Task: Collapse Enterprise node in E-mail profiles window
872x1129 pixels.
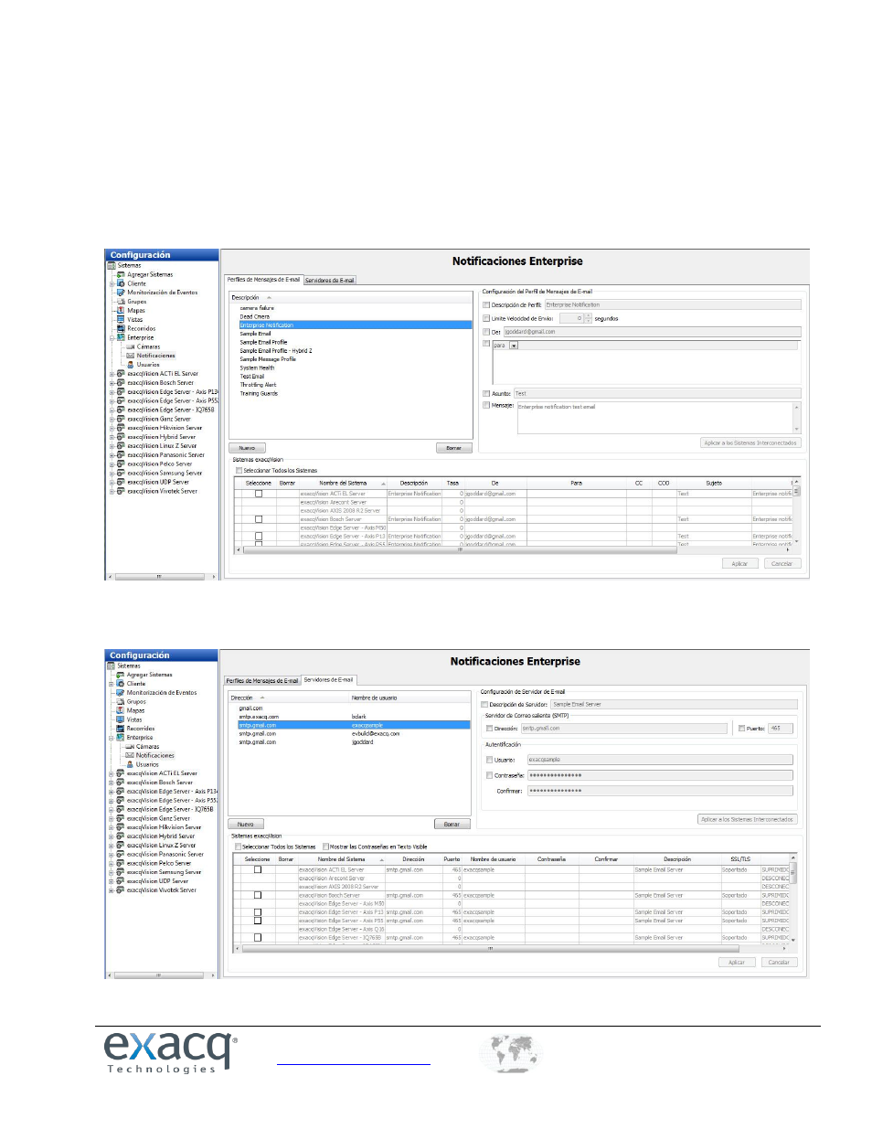Action: click(112, 337)
